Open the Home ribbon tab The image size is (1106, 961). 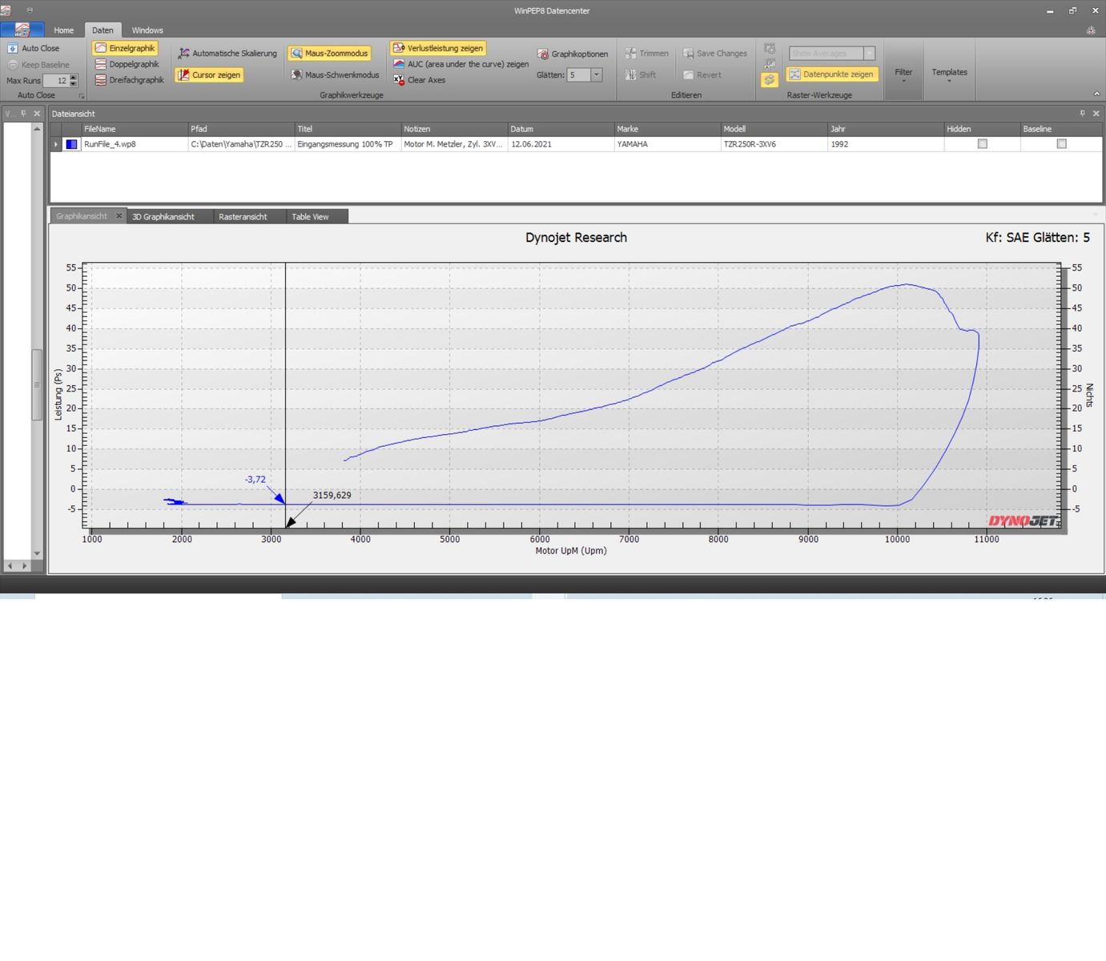63,30
